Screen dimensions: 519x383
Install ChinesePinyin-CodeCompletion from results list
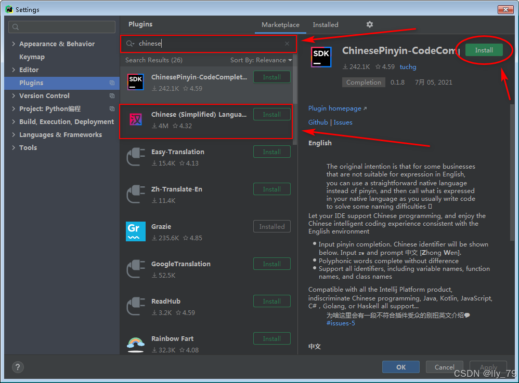point(272,77)
